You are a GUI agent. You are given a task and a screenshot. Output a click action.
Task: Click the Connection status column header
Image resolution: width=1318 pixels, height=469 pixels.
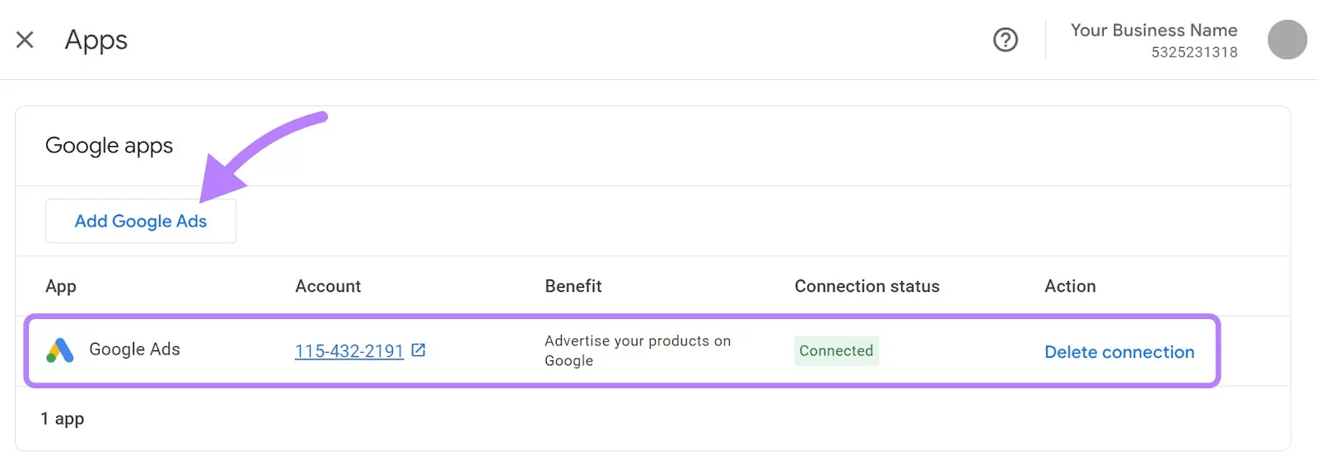point(867,286)
